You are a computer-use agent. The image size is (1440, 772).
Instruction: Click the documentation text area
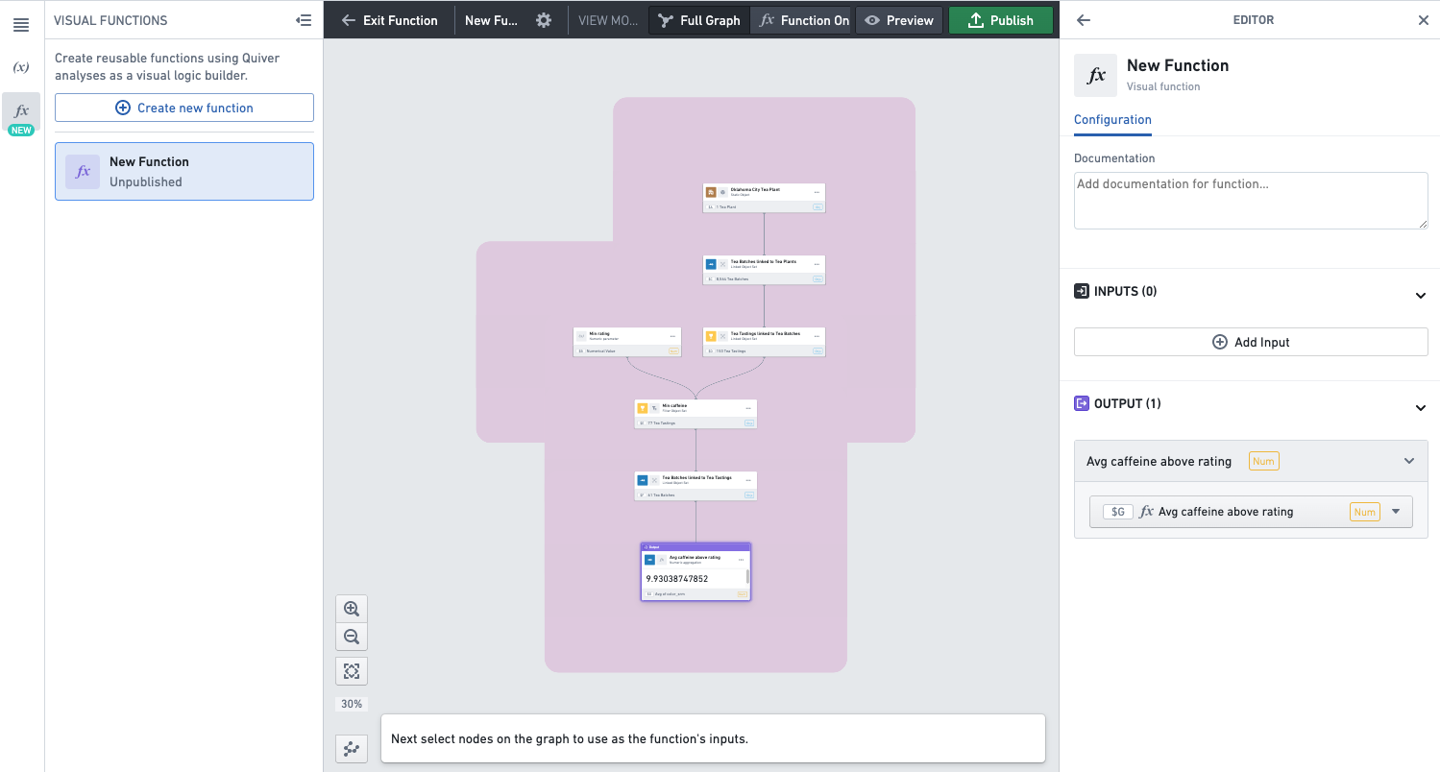point(1251,201)
